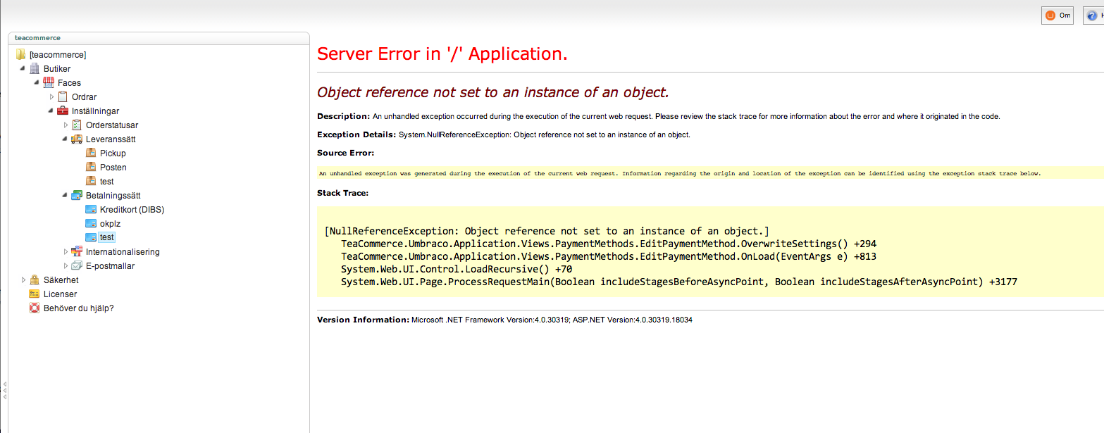This screenshot has width=1104, height=433.
Task: Expand the E-postmallar tree node
Action: (x=66, y=265)
